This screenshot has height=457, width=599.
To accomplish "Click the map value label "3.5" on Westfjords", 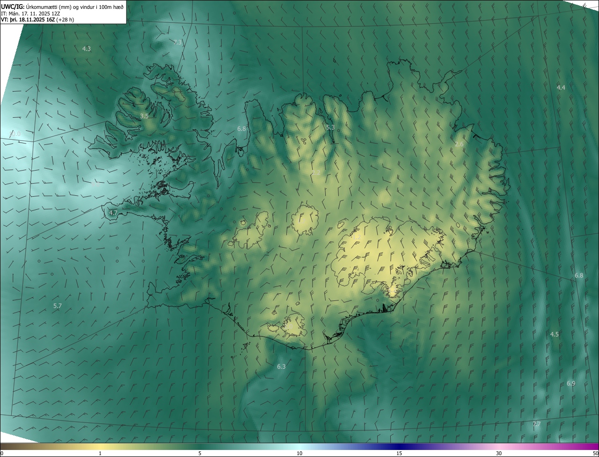I will [144, 116].
